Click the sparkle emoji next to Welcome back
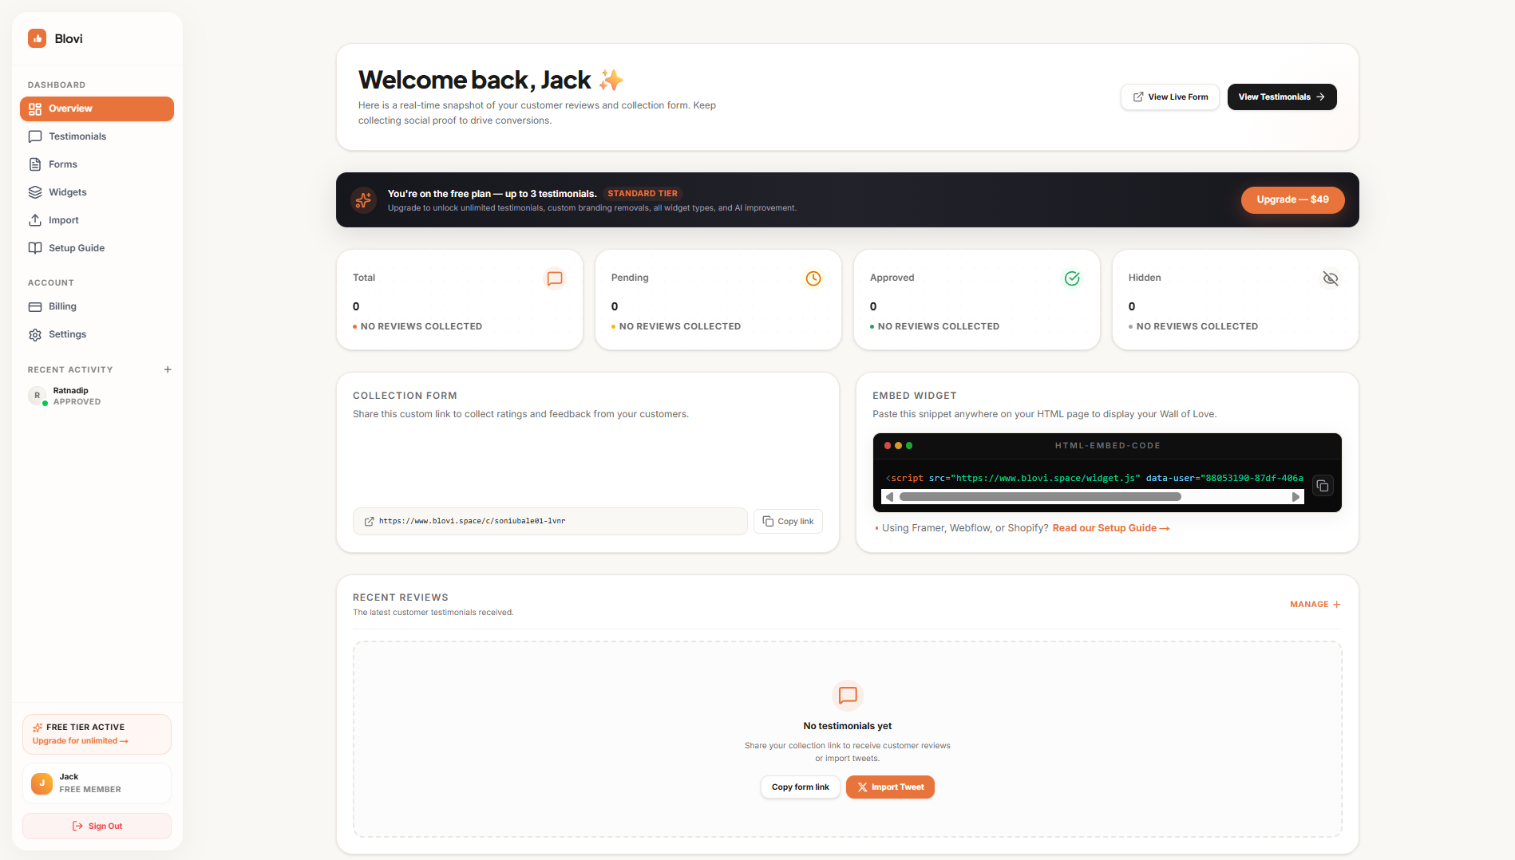This screenshot has height=860, width=1515. tap(611, 80)
